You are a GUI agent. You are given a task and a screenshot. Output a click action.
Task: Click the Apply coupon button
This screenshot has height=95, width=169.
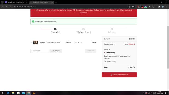pyautogui.click(x=56, y=51)
